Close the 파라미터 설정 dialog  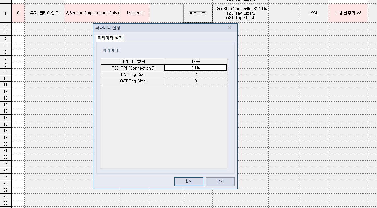pos(229,27)
